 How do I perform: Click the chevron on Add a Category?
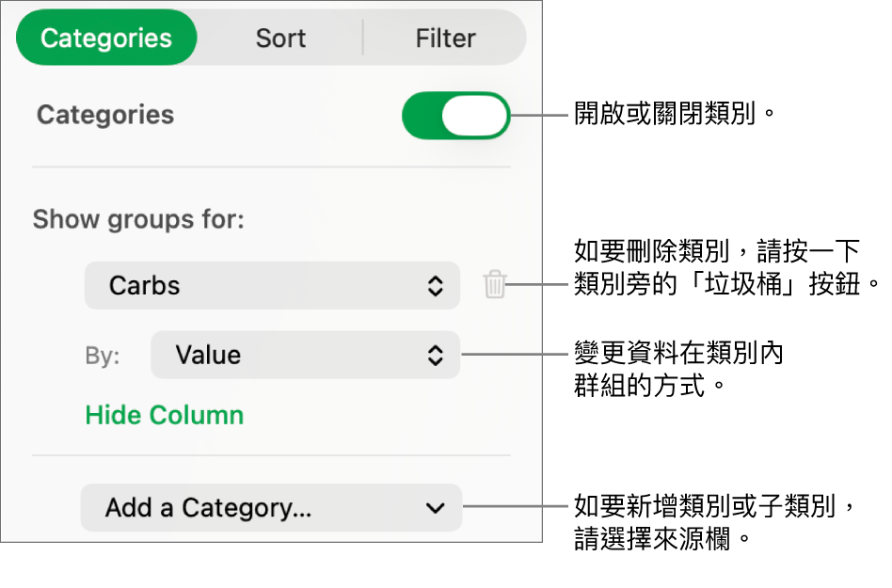coord(435,508)
